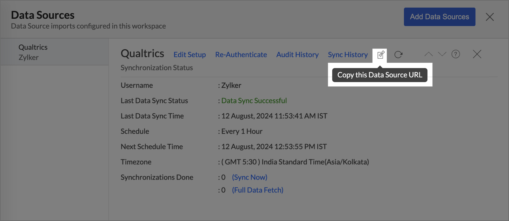This screenshot has height=221, width=509.
Task: Click the Every 1 Hour schedule value
Action: coord(242,131)
